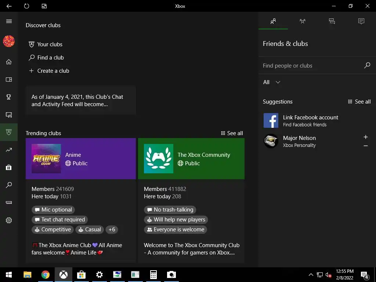Go to Home in the sidebar
Image resolution: width=376 pixels, height=282 pixels.
pos(9,62)
